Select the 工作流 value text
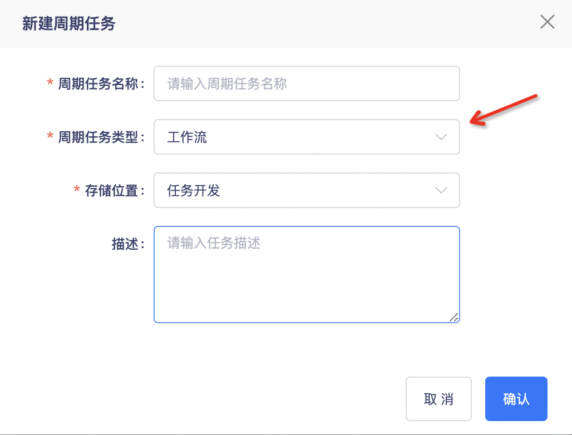The height and width of the screenshot is (435, 572). click(187, 137)
